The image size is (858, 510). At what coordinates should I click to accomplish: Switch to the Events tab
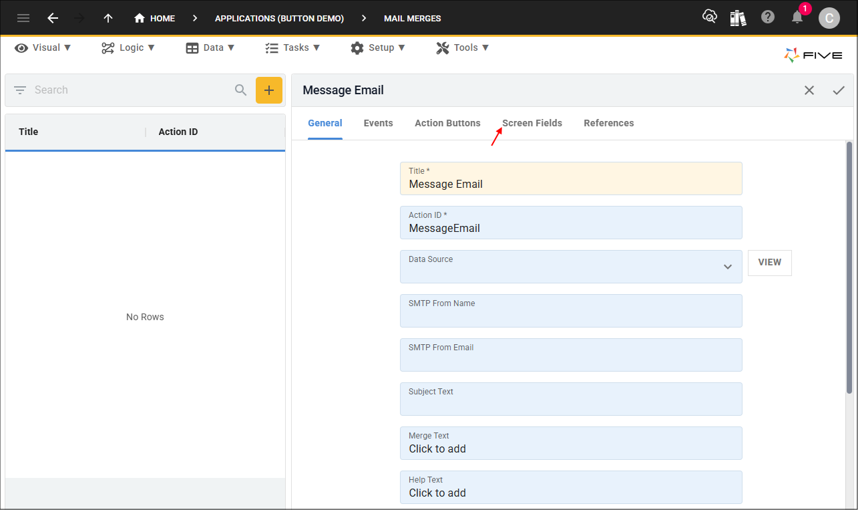[379, 124]
